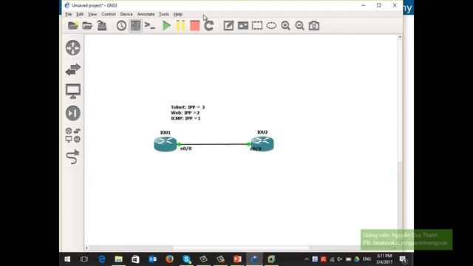The image size is (473, 266).
Task: Open the Annotate menu
Action: (x=146, y=14)
